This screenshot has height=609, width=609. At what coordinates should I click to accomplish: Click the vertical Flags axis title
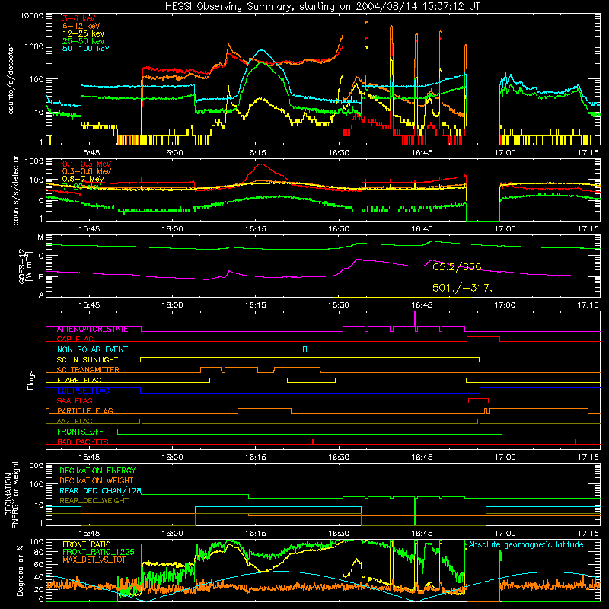(x=30, y=380)
